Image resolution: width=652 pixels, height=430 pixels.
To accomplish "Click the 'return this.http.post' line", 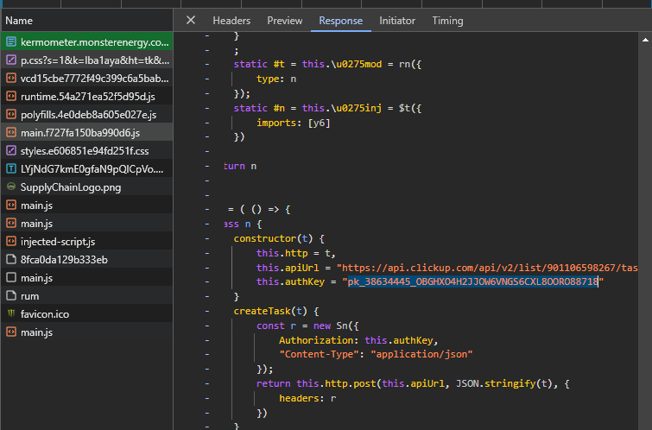I will point(413,383).
